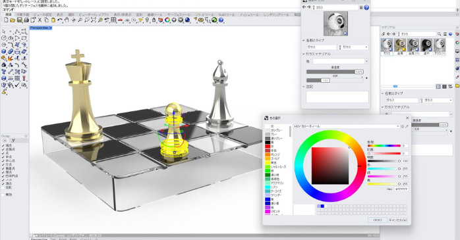Image resolution: width=460 pixels, height=240 pixels.
Task: Click the blue custom color swatch
Action: [322, 206]
